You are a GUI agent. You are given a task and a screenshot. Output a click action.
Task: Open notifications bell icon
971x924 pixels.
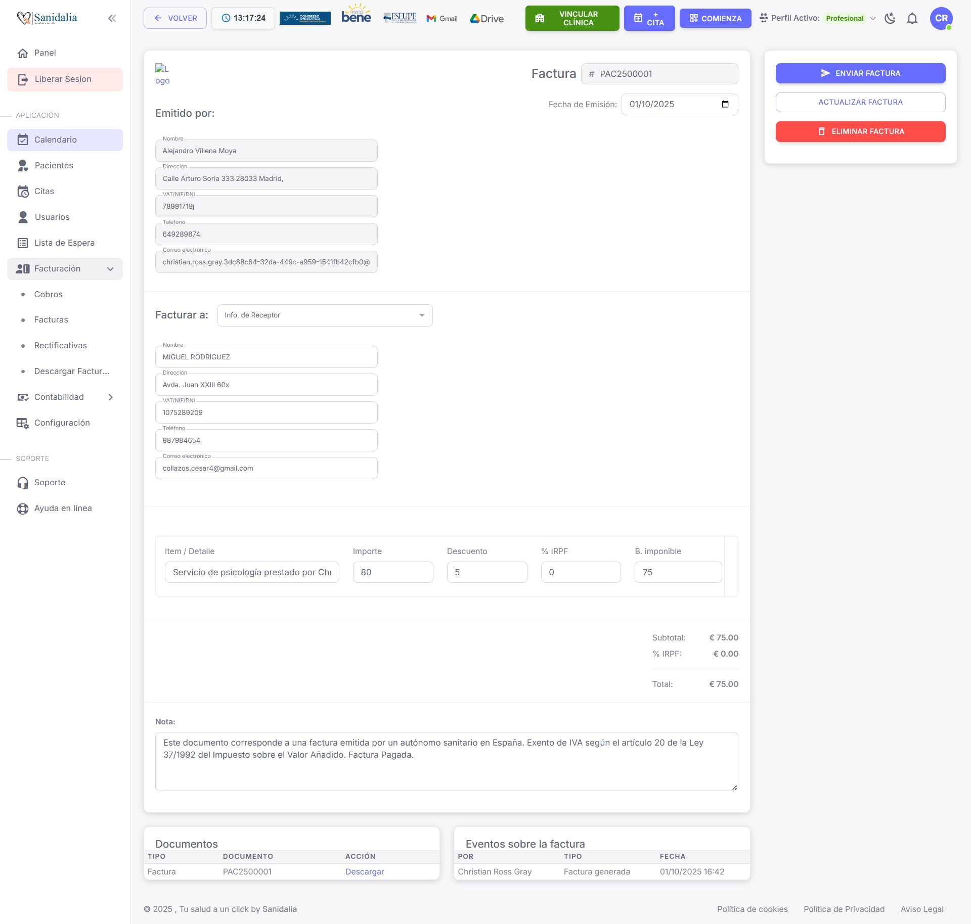[912, 19]
